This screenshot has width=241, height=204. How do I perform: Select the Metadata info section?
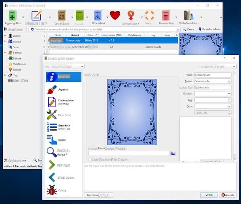[x=64, y=77]
